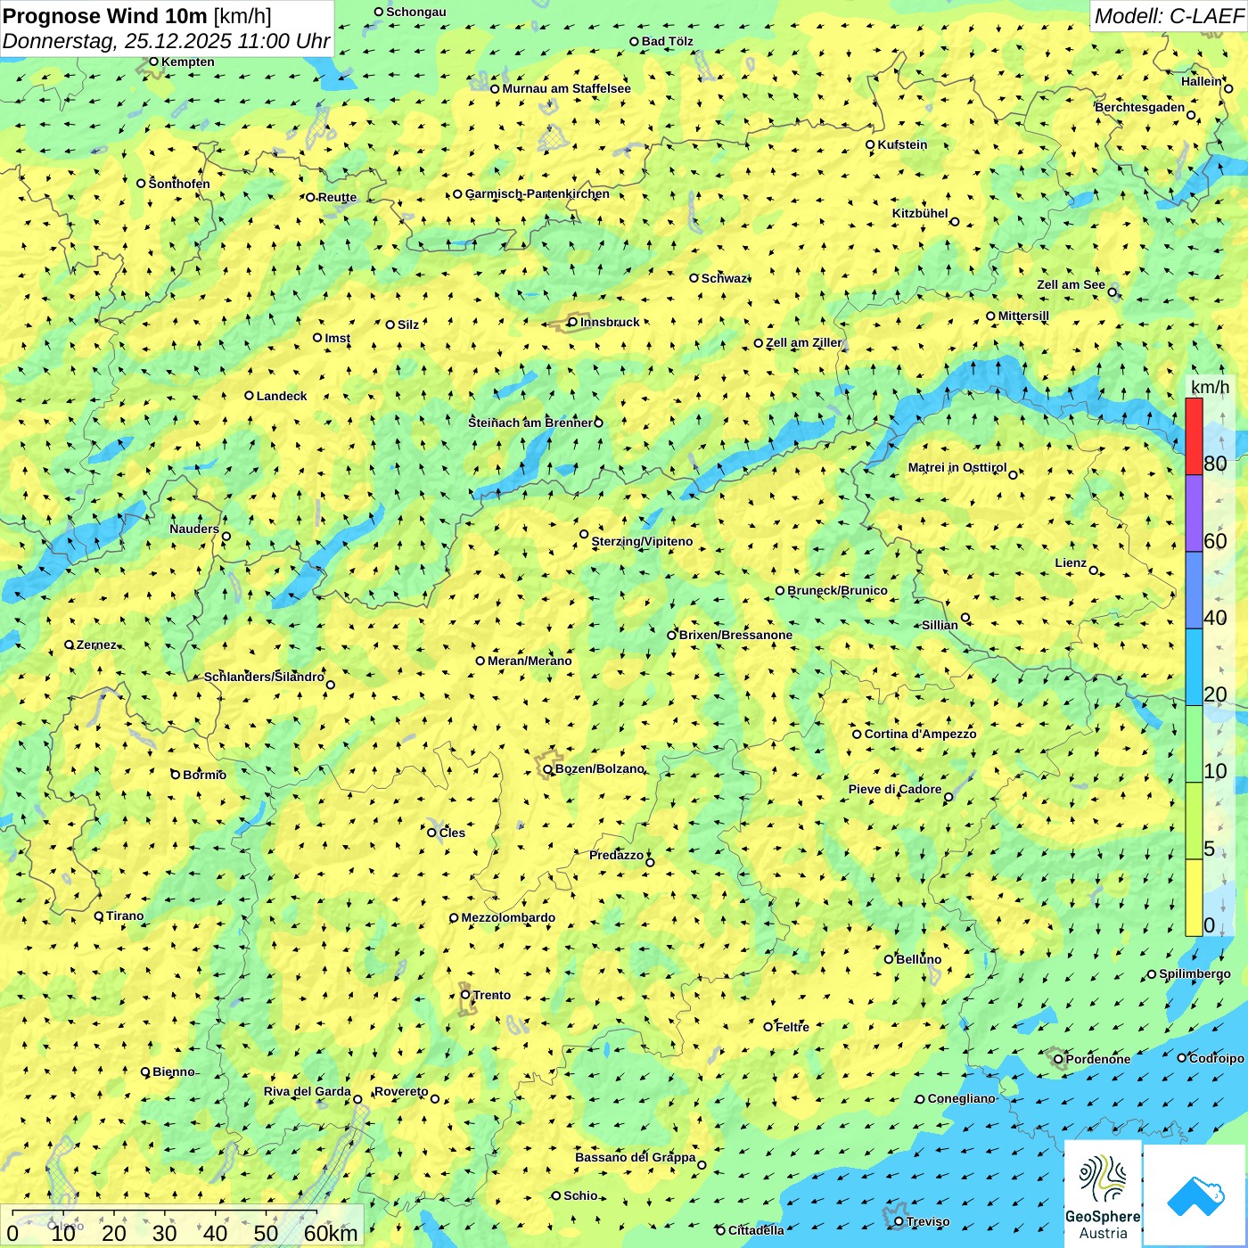Click the Innsbruck city marker

pos(572,322)
